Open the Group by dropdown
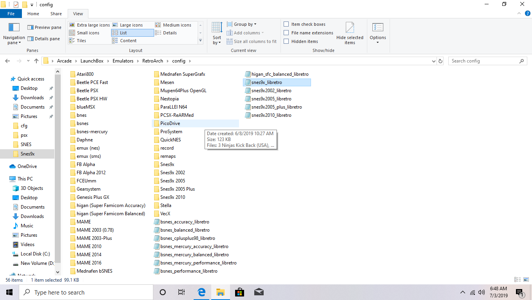 [x=241, y=24]
